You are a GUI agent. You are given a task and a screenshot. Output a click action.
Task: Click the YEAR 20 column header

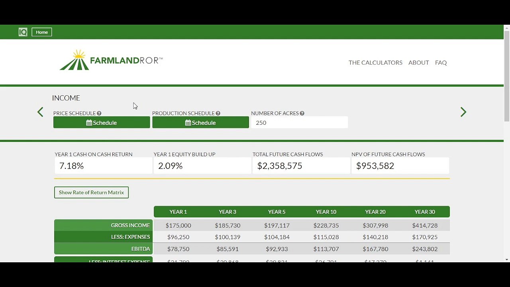tap(375, 212)
